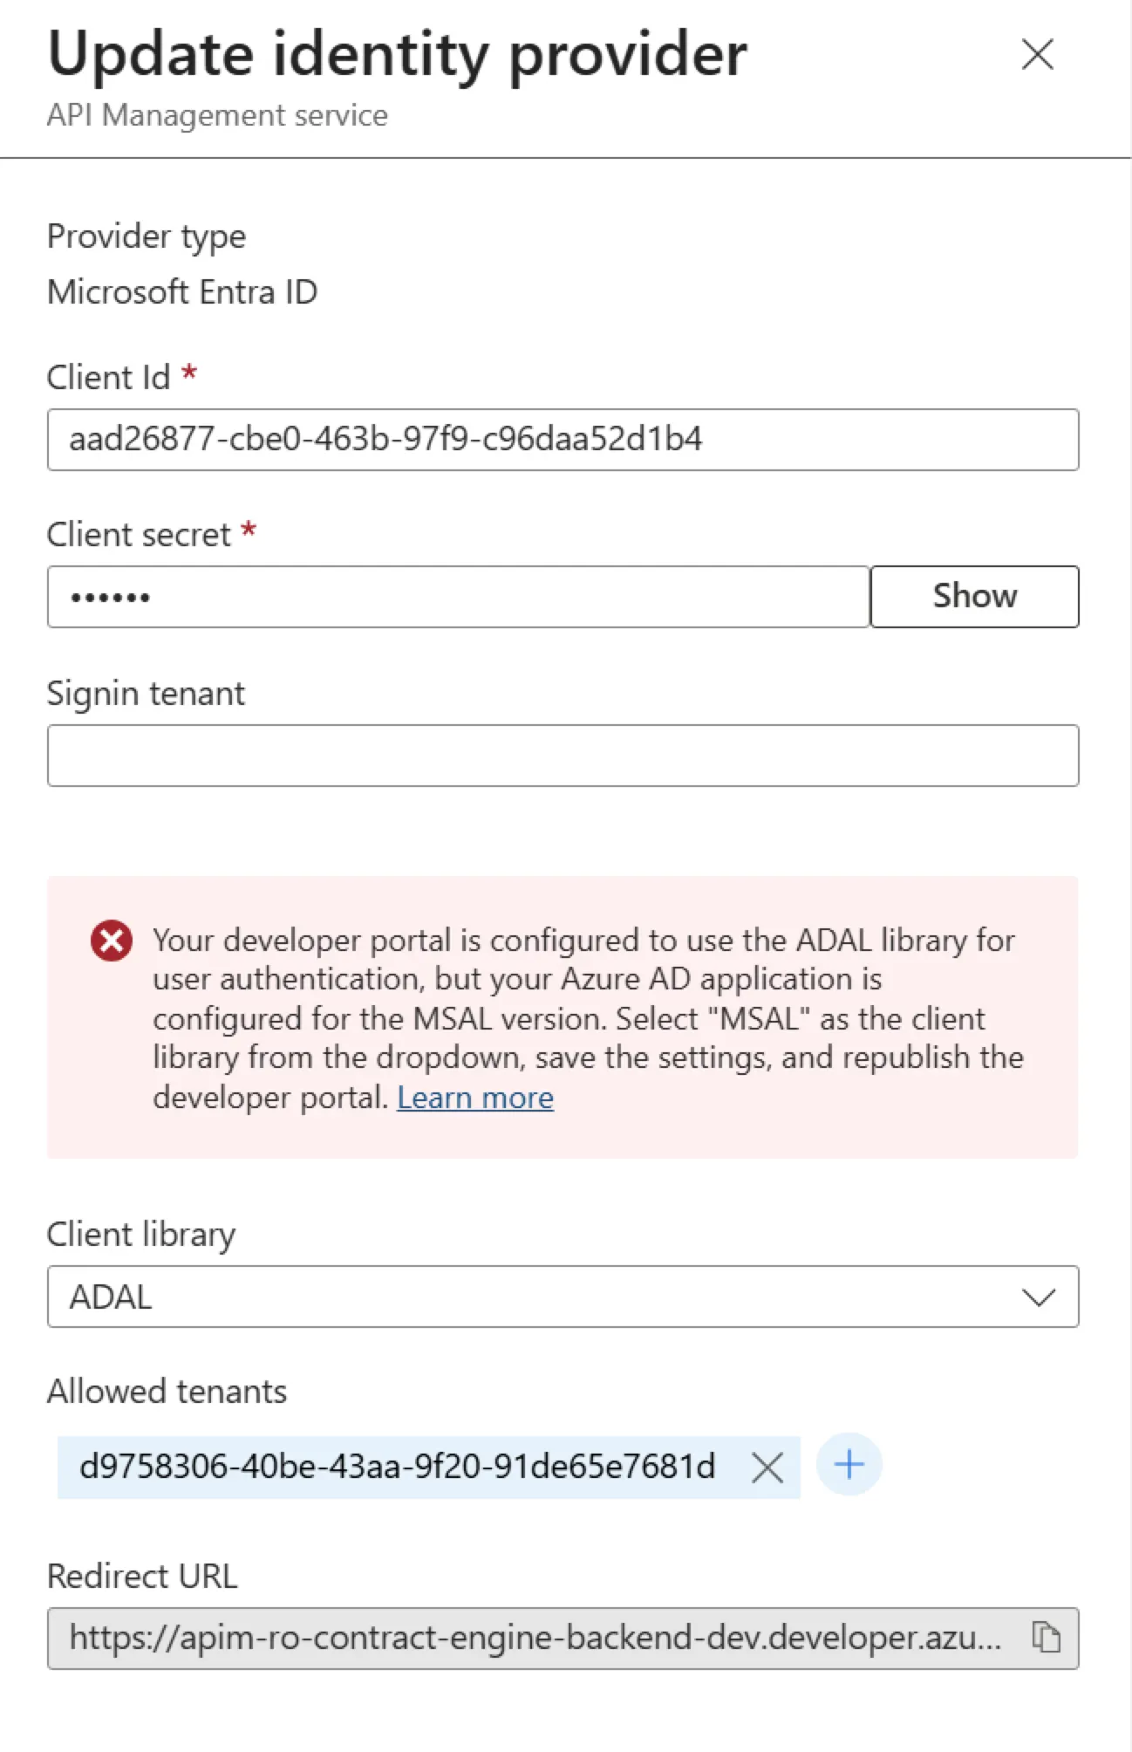This screenshot has height=1752, width=1132.
Task: Click the Client Id field label
Action: click(x=108, y=378)
